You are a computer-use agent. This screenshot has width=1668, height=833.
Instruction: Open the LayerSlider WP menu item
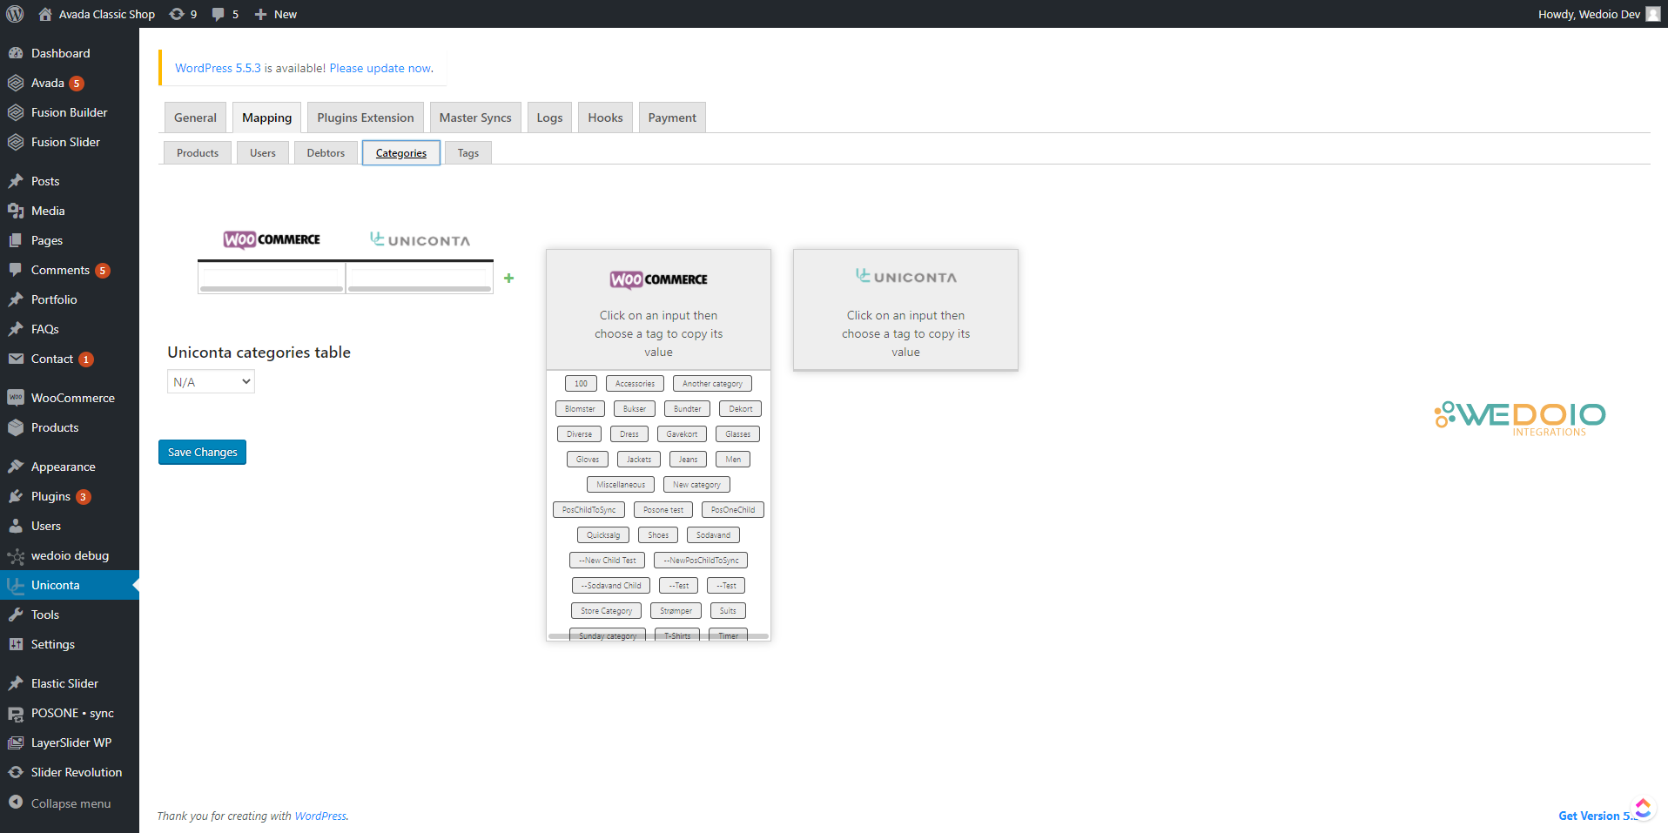point(70,742)
